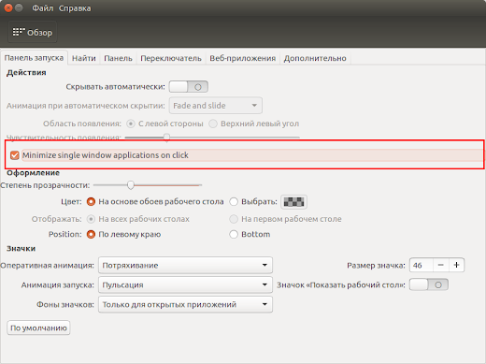The image size is (486, 364).
Task: Click the minus button of Размер значка
Action: 440,265
